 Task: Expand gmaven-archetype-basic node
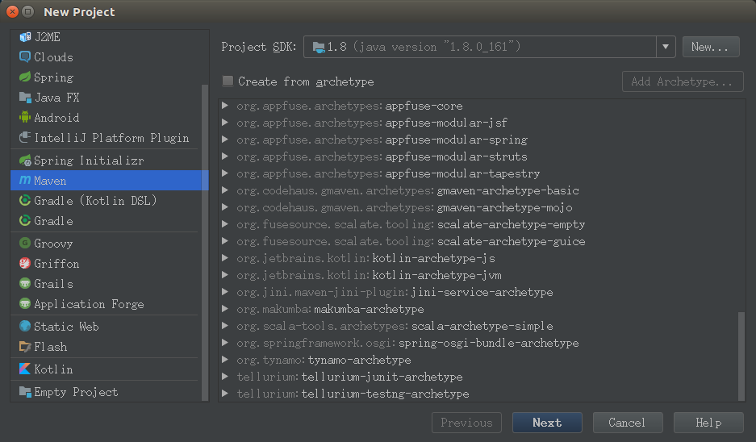[225, 190]
